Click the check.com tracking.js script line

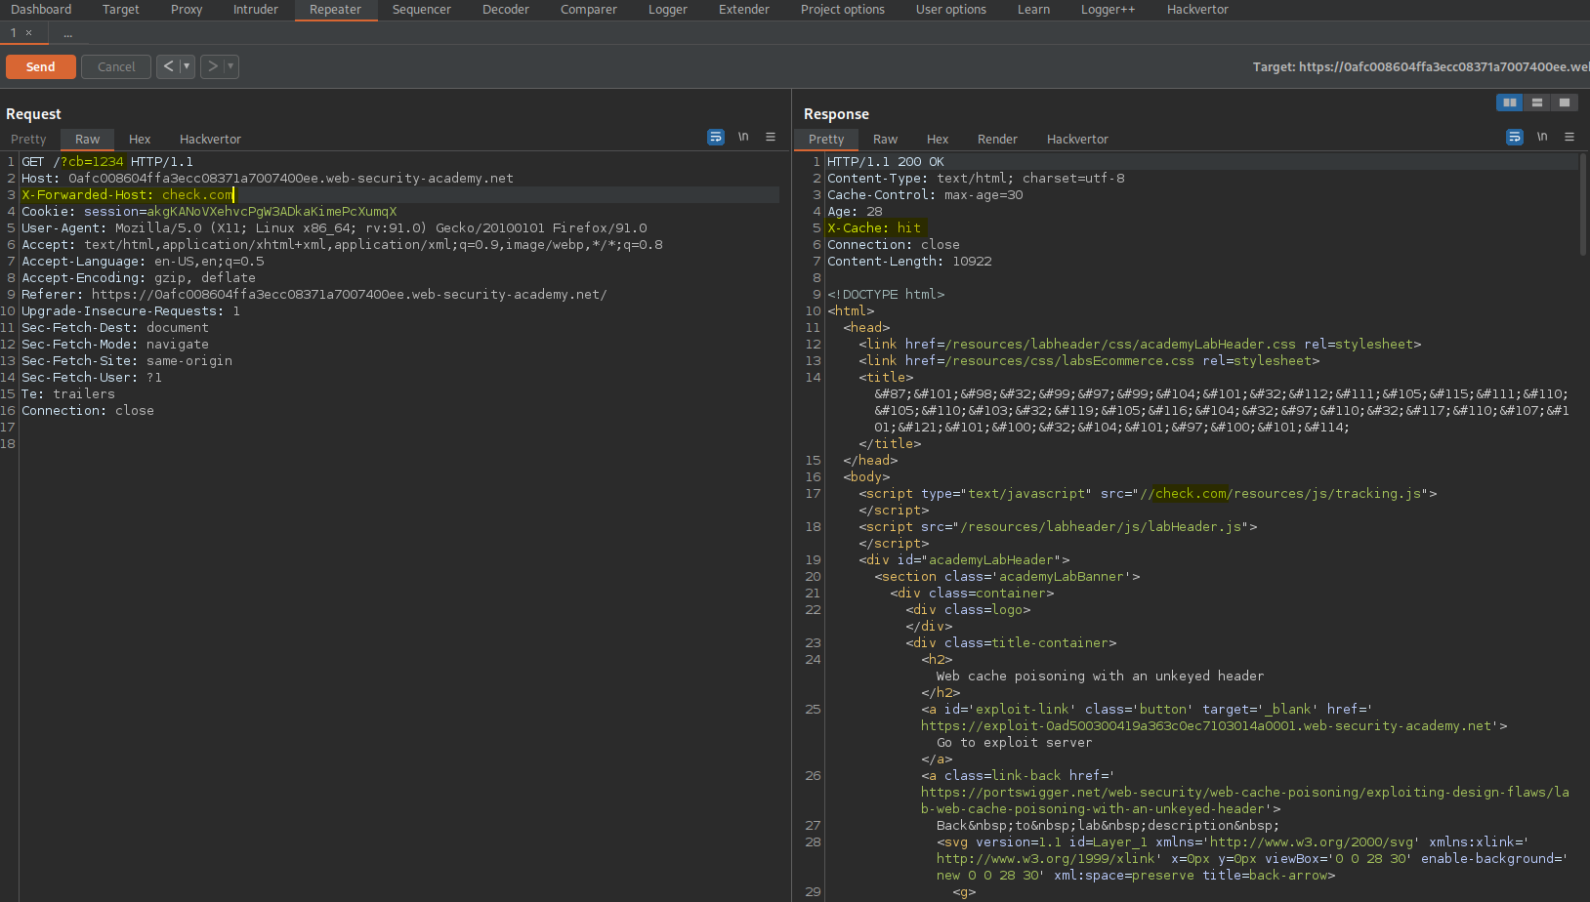pyautogui.click(x=1148, y=494)
